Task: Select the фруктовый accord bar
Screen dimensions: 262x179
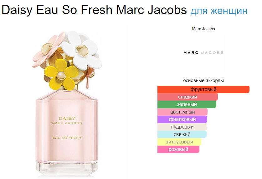Action: pyautogui.click(x=203, y=89)
